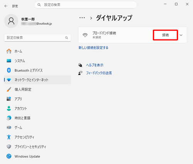Focus the sidebar 設定の検索 box
Image resolution: width=193 pixels, height=164 pixels.
pos(37,38)
